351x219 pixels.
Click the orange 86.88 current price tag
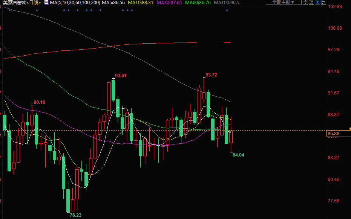[334, 134]
